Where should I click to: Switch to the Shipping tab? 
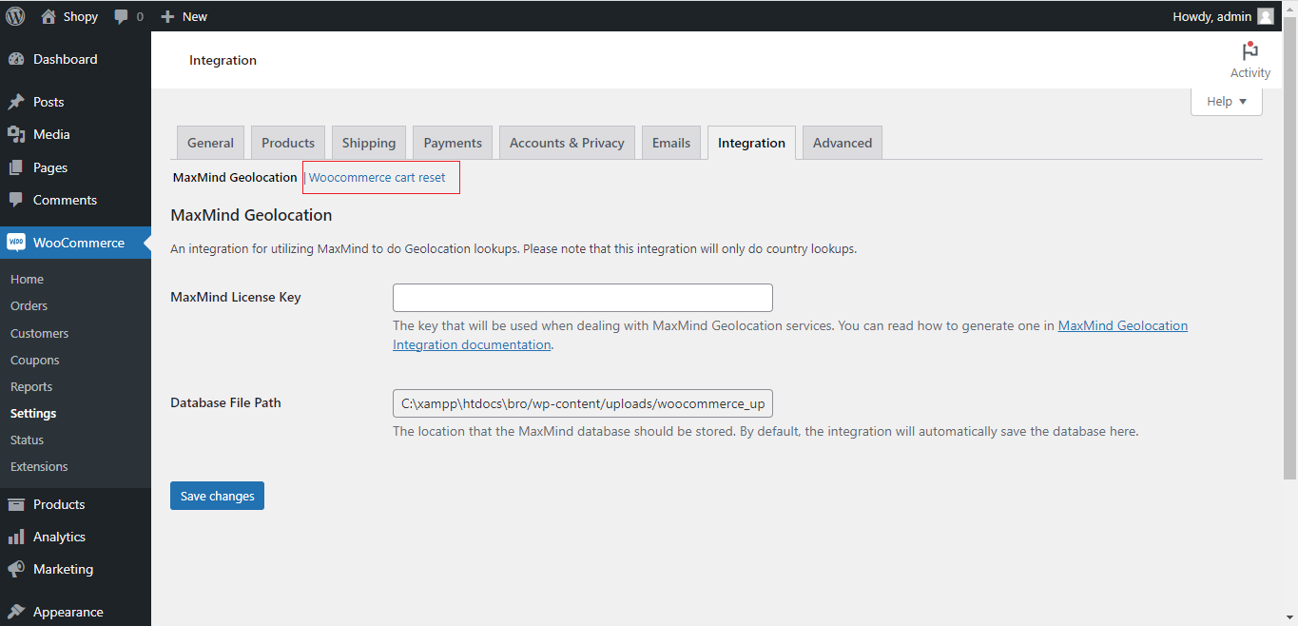(369, 143)
